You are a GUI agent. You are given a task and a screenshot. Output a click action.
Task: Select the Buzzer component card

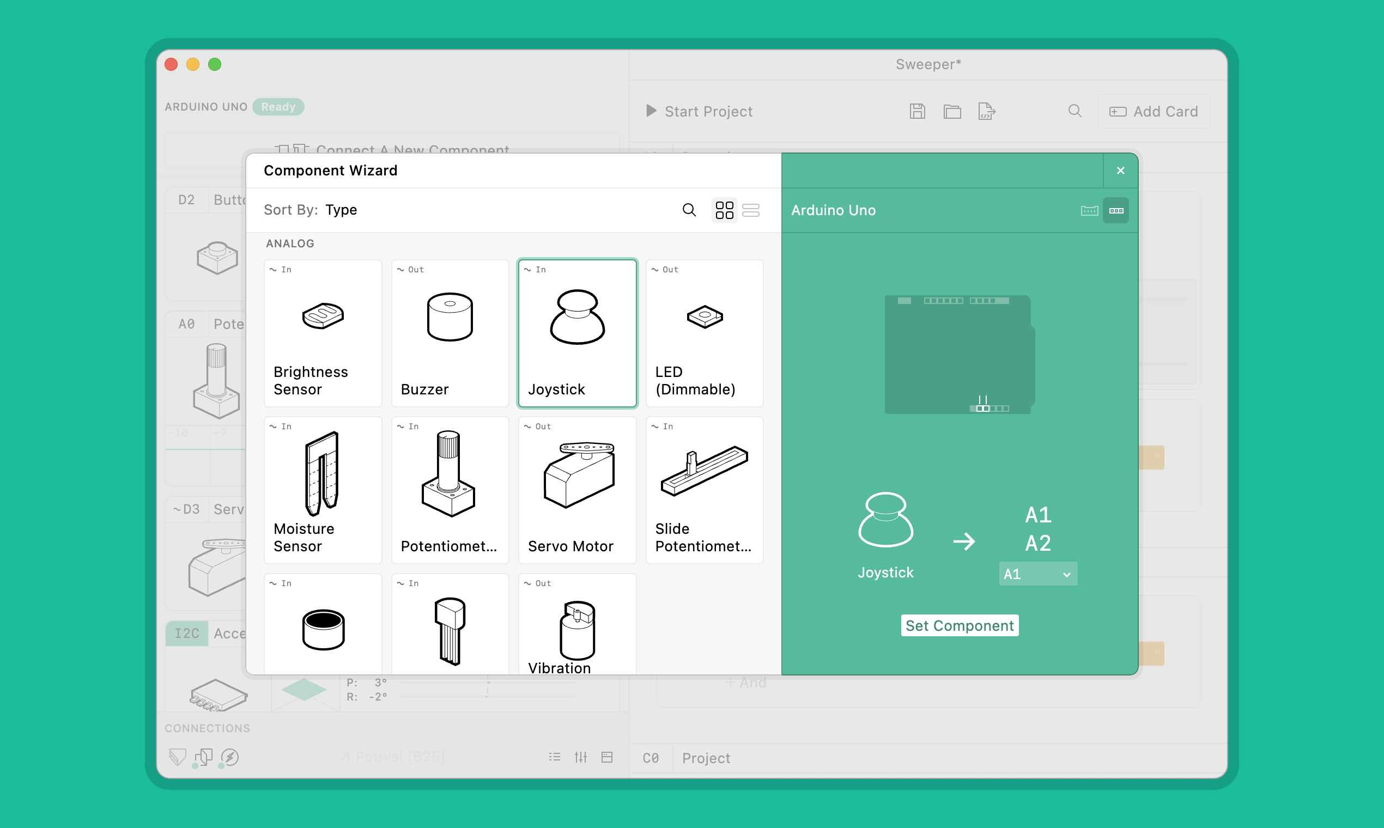[x=450, y=333]
